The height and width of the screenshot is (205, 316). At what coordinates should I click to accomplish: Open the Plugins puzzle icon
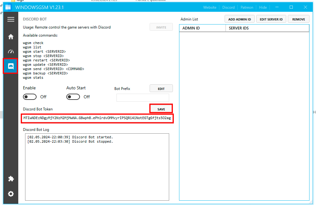(11, 179)
